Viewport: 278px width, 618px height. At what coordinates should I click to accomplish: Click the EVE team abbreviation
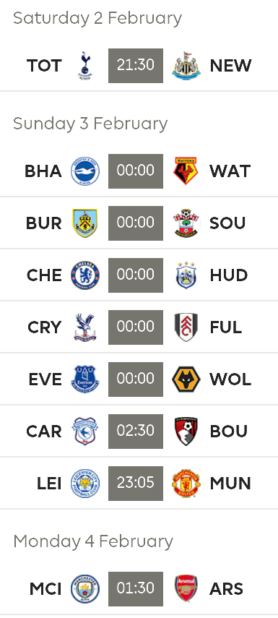[45, 379]
